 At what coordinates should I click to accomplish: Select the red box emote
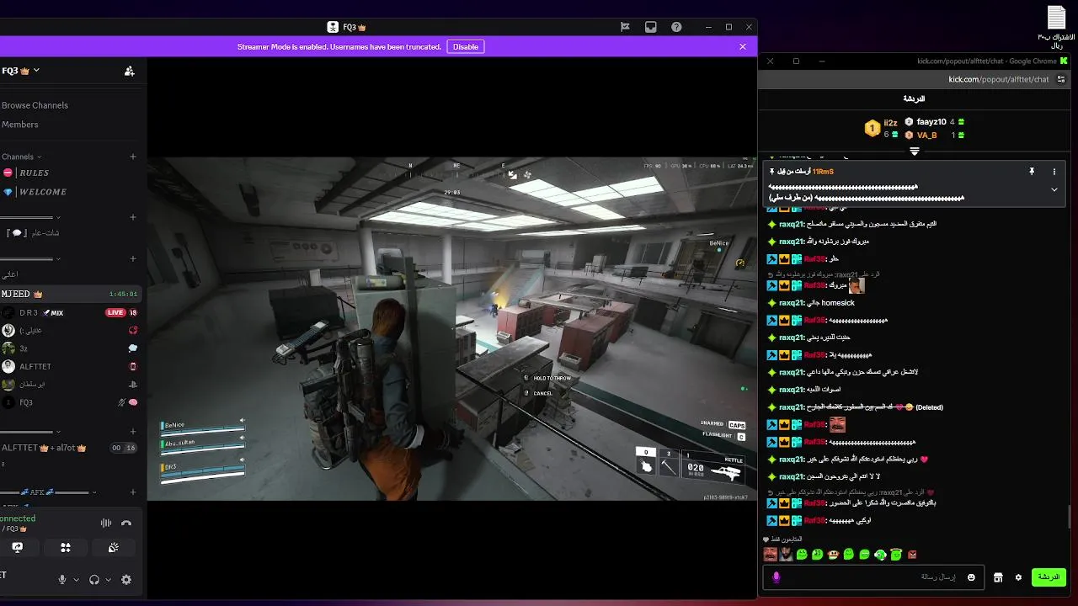coord(912,555)
